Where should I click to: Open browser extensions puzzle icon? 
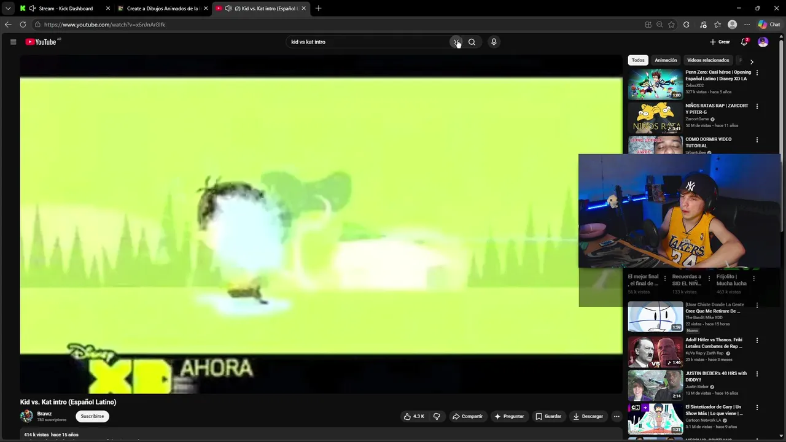(687, 25)
